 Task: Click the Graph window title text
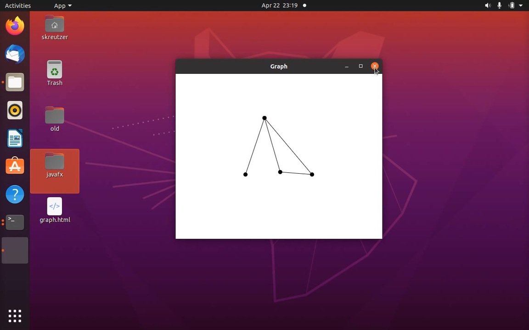(279, 66)
